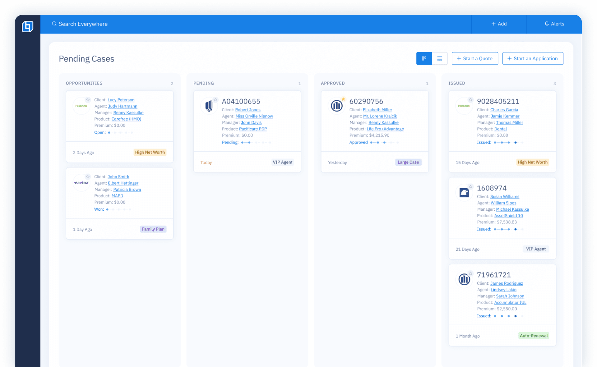Click carrier logo on case 1608974
Screen dimensions: 597x367
pyautogui.click(x=464, y=193)
